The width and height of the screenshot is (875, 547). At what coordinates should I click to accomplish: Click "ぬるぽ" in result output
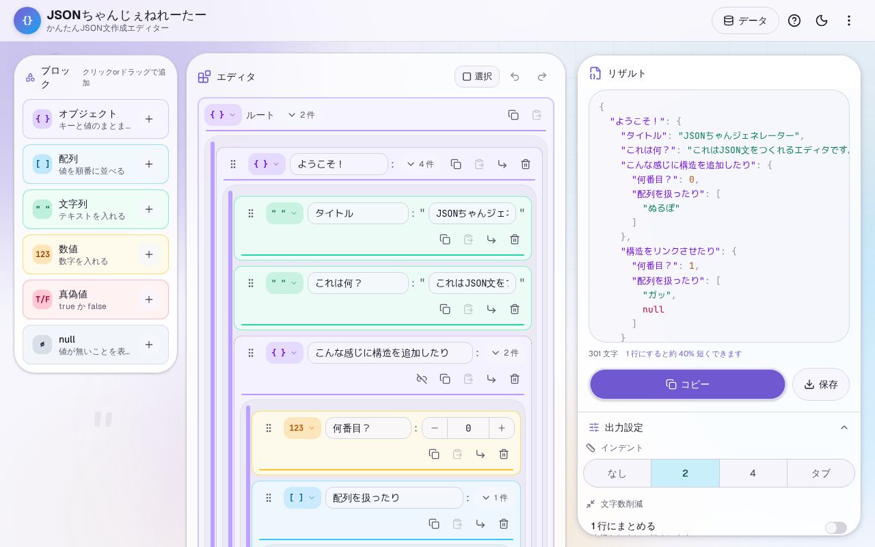(x=661, y=208)
